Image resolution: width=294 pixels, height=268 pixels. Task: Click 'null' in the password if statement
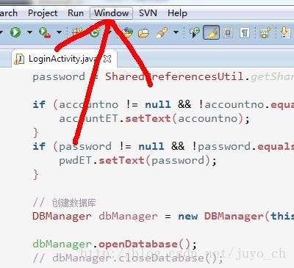(x=151, y=146)
